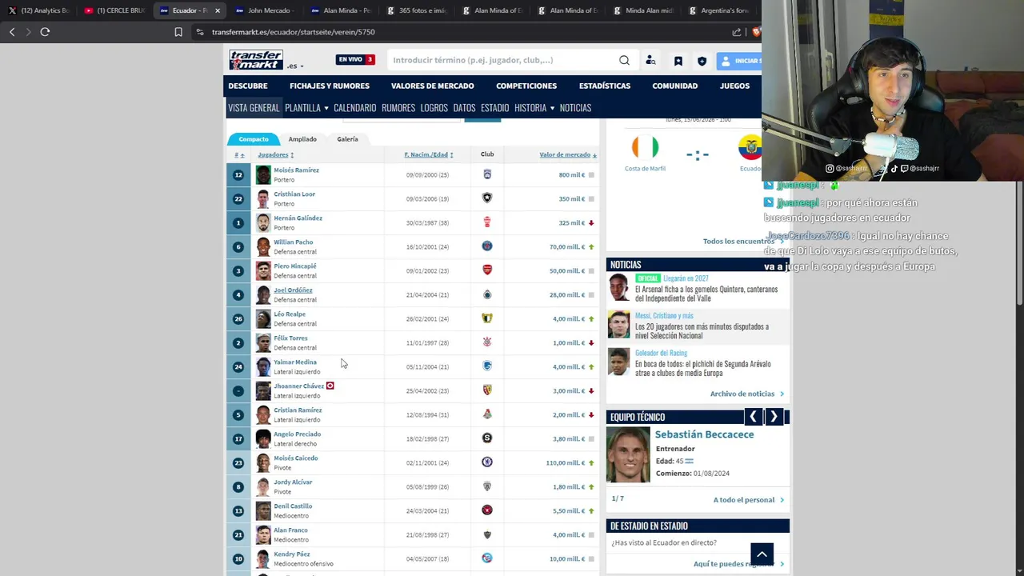Open the FICHAJES Y RUMORES menu
1024x576 pixels.
click(330, 86)
